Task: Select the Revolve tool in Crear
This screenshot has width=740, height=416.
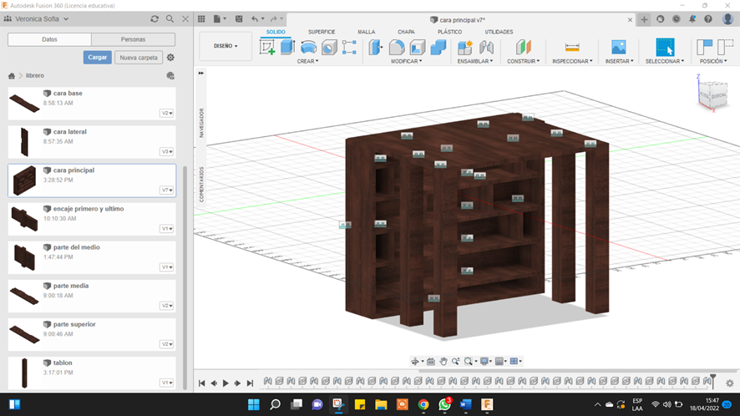Action: point(308,48)
